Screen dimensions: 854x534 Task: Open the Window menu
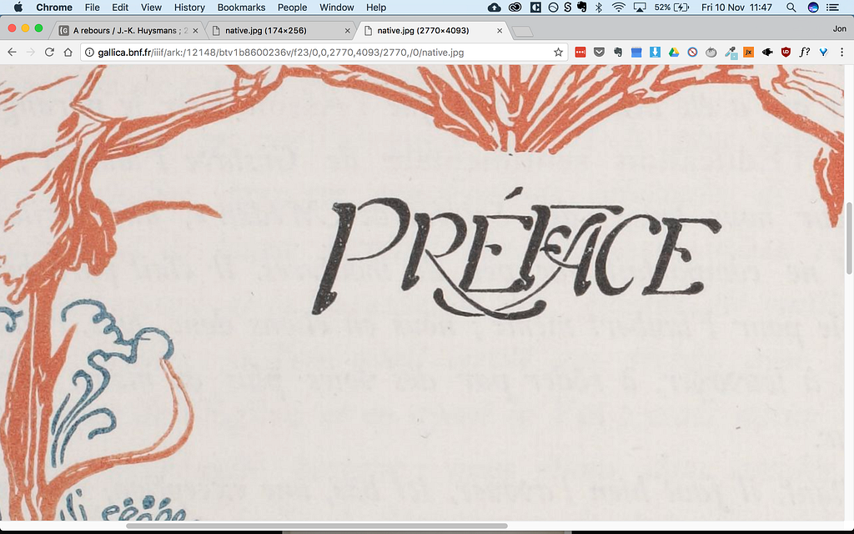337,7
